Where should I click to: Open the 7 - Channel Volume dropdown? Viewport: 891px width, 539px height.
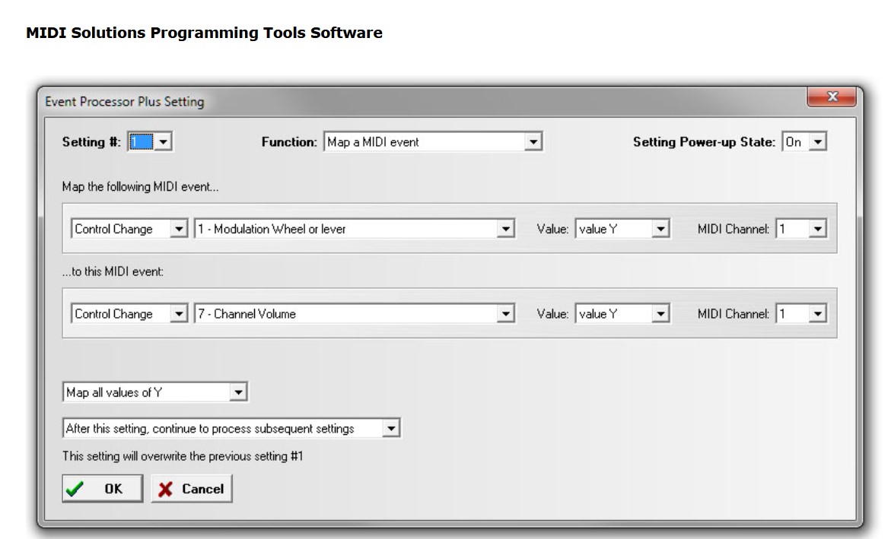click(x=355, y=313)
